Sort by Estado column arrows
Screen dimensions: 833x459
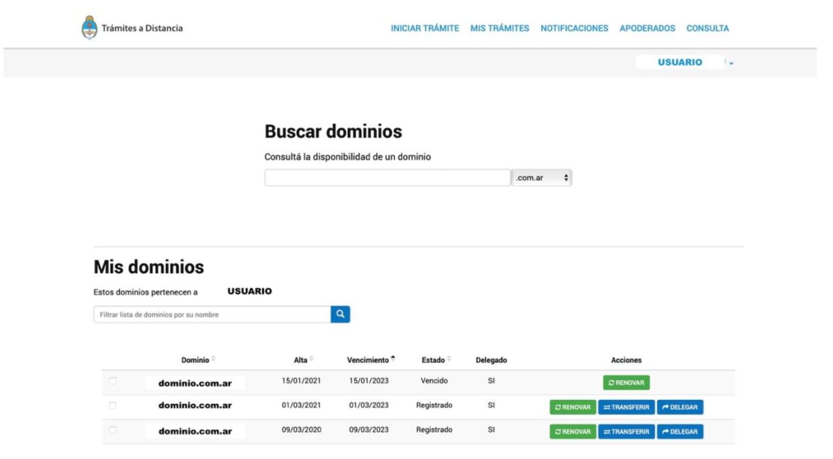tap(449, 359)
